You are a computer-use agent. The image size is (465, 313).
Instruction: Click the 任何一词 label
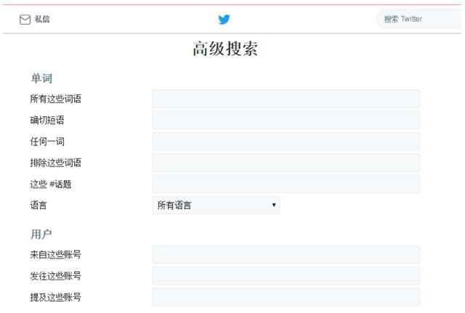(47, 142)
